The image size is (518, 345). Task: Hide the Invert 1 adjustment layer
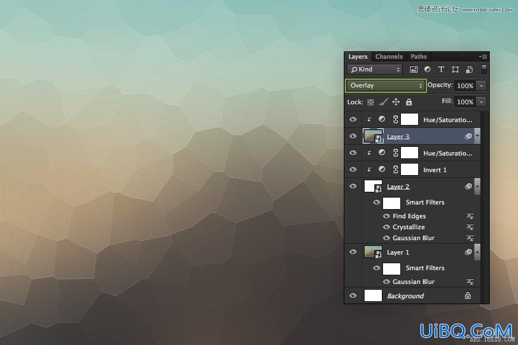pyautogui.click(x=353, y=169)
